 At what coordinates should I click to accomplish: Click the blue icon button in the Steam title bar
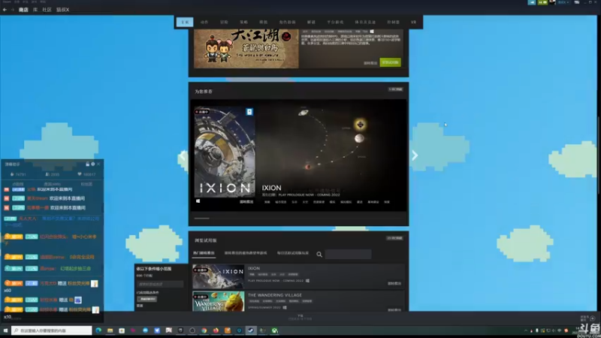(x=532, y=2)
